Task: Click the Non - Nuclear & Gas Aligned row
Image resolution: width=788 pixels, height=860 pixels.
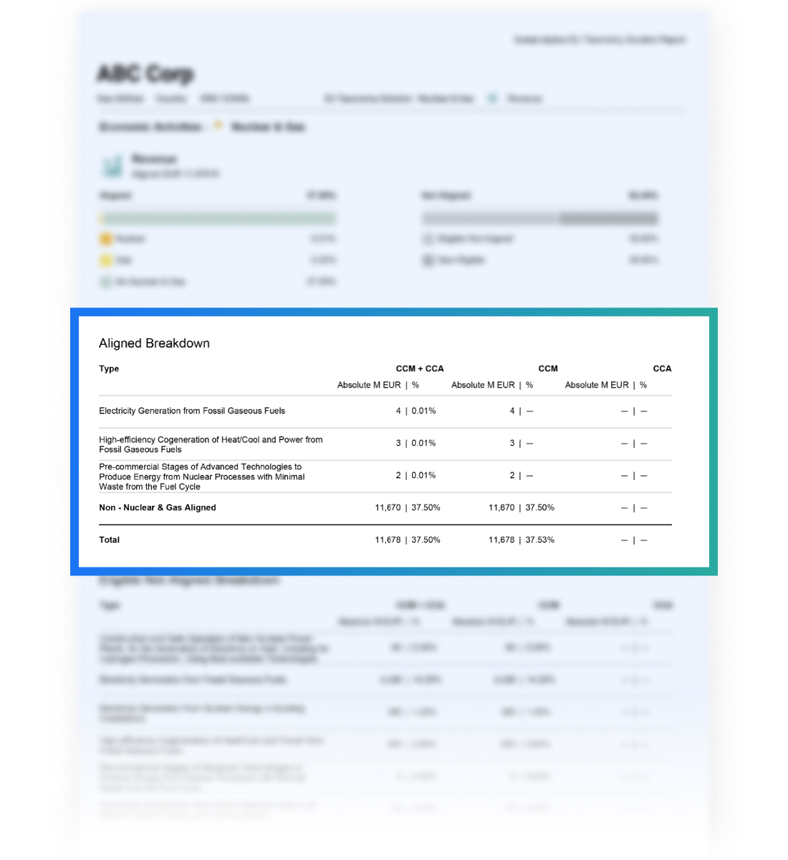Action: click(x=158, y=507)
